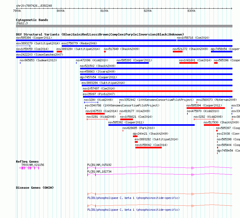240x218 pixels.
Task: Select esv3893282 (Suktitipat2014) label
Action: (x=156, y=139)
